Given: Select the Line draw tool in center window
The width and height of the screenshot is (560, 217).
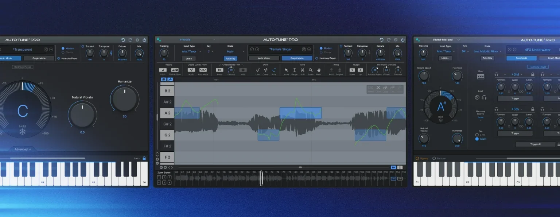Looking at the screenshot, I should click(258, 70).
